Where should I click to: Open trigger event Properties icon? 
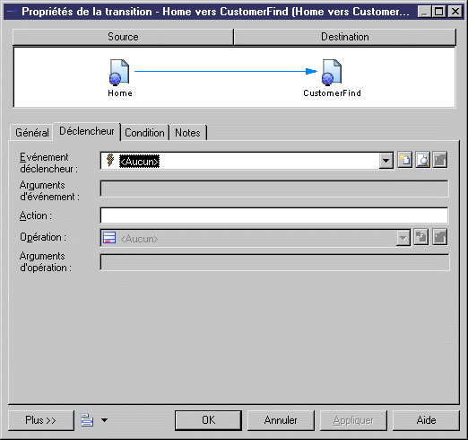click(440, 160)
